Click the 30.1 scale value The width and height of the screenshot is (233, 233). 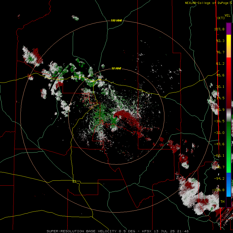coord(220,87)
